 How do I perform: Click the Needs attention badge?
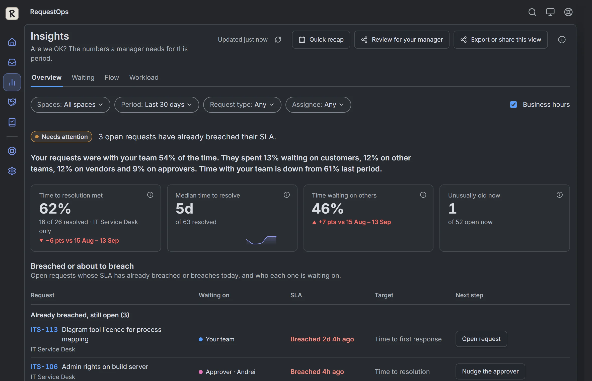point(61,137)
